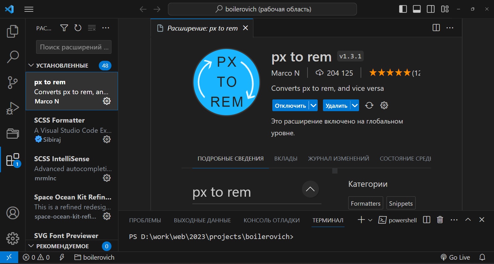494x264 pixels.
Task: Toggle the primary side bar
Action: click(x=403, y=9)
